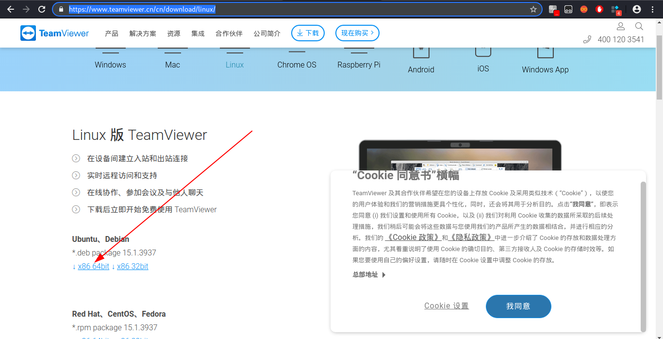
Task: Click the padlock site info icon
Action: [61, 9]
